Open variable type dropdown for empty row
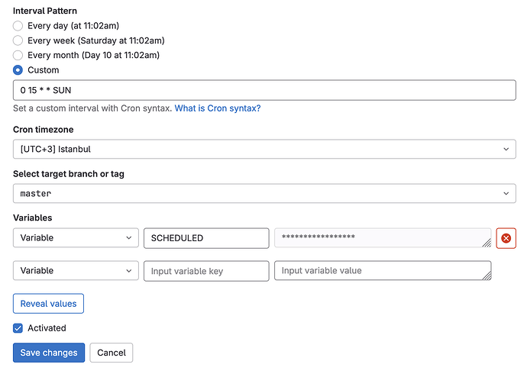Viewport: 527px width, 374px height. [76, 271]
